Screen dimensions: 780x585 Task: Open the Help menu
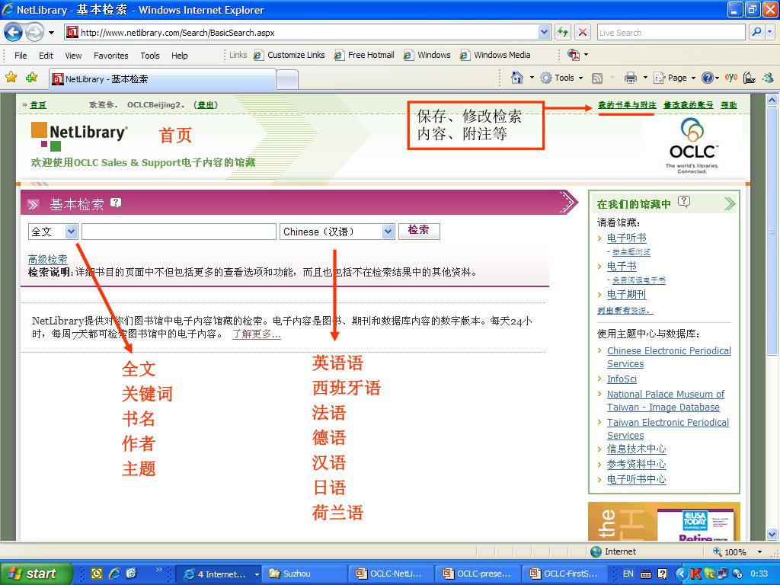click(180, 55)
